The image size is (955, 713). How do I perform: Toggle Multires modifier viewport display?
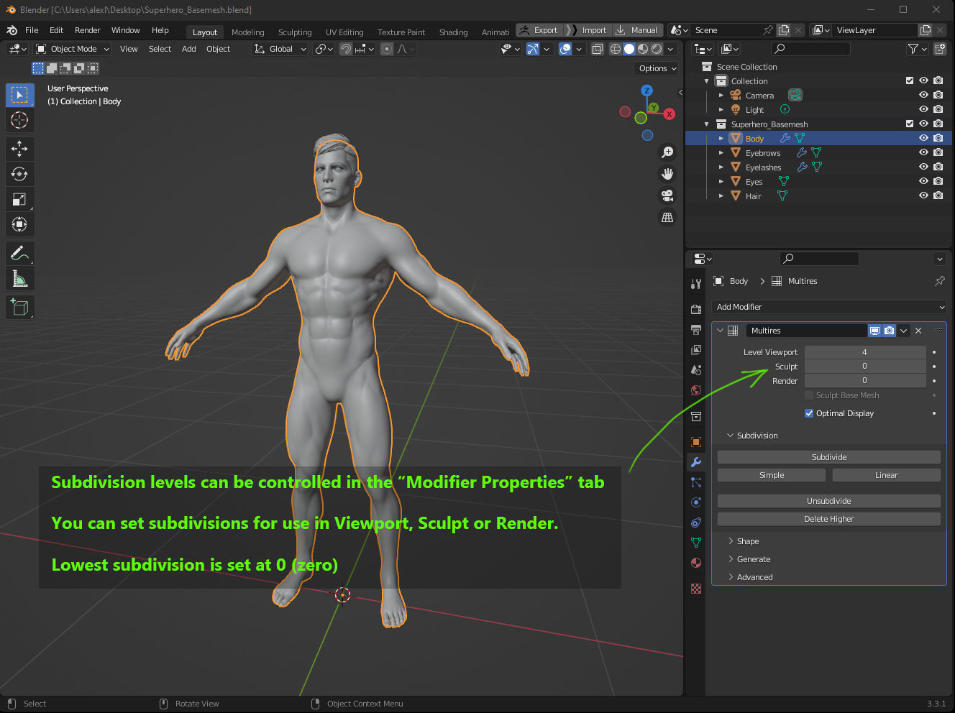(874, 331)
